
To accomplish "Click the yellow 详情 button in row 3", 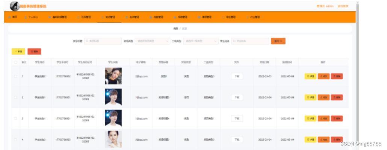I will coord(310,119).
